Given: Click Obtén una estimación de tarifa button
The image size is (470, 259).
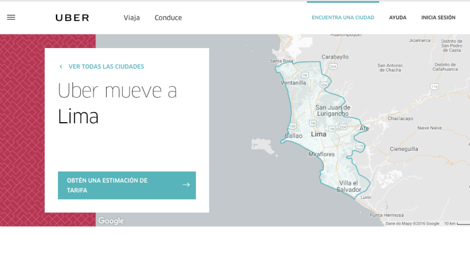Looking at the screenshot, I should tap(127, 185).
